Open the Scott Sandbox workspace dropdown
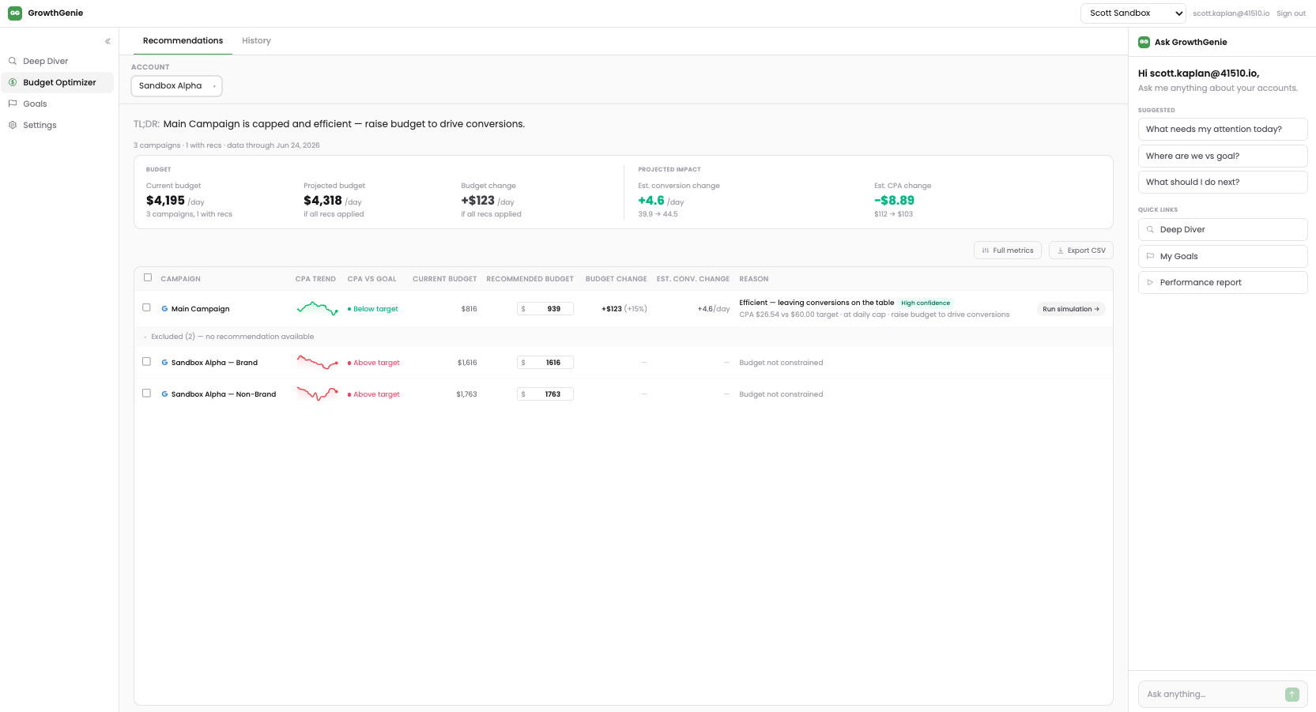This screenshot has height=712, width=1316. click(1133, 13)
